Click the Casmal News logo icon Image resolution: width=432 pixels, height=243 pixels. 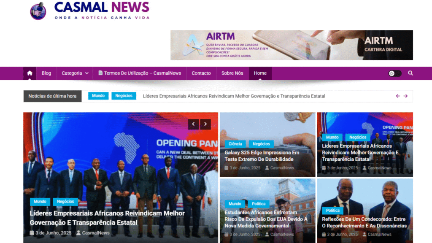click(x=38, y=11)
